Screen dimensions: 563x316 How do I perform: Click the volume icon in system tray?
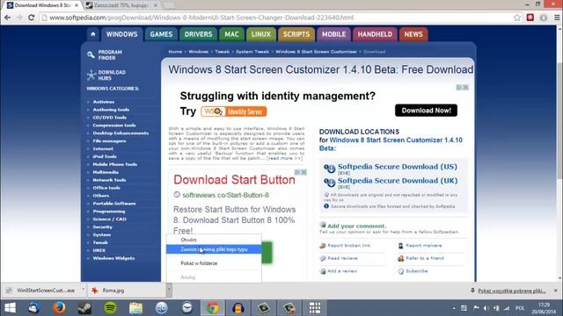pos(486,308)
